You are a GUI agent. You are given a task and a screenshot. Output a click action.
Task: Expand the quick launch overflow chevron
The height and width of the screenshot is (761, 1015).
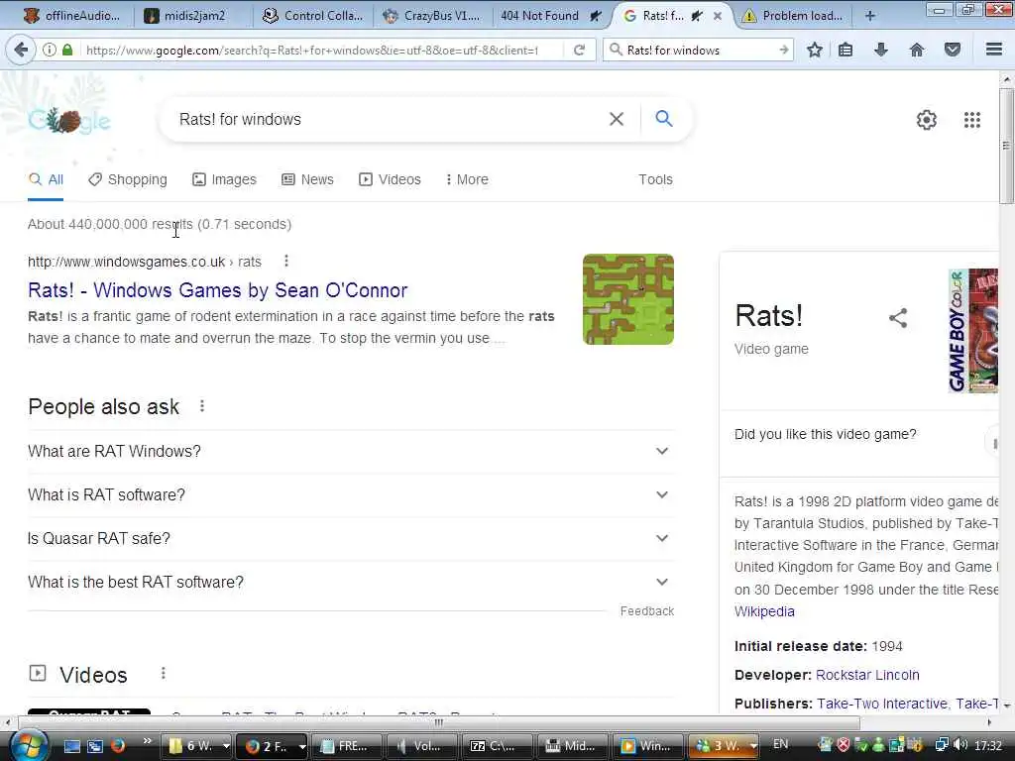pyautogui.click(x=147, y=741)
